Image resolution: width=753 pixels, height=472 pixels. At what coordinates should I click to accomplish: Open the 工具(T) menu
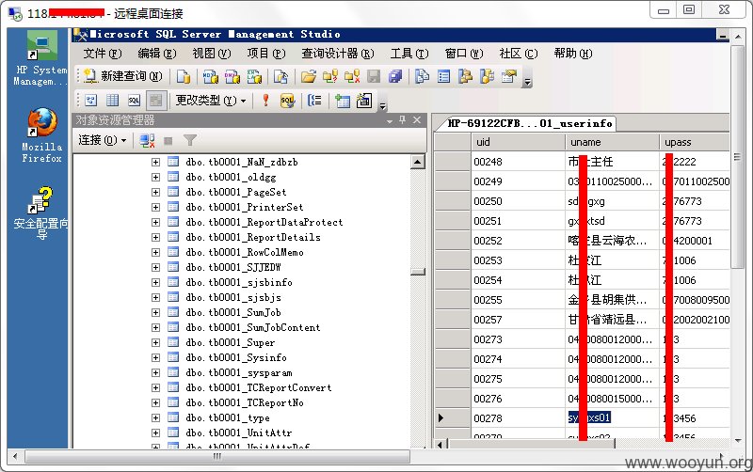point(409,54)
